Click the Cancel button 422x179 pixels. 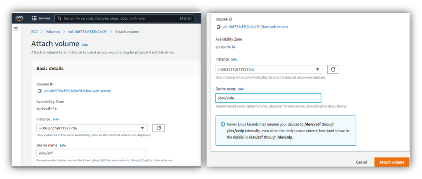tap(361, 162)
